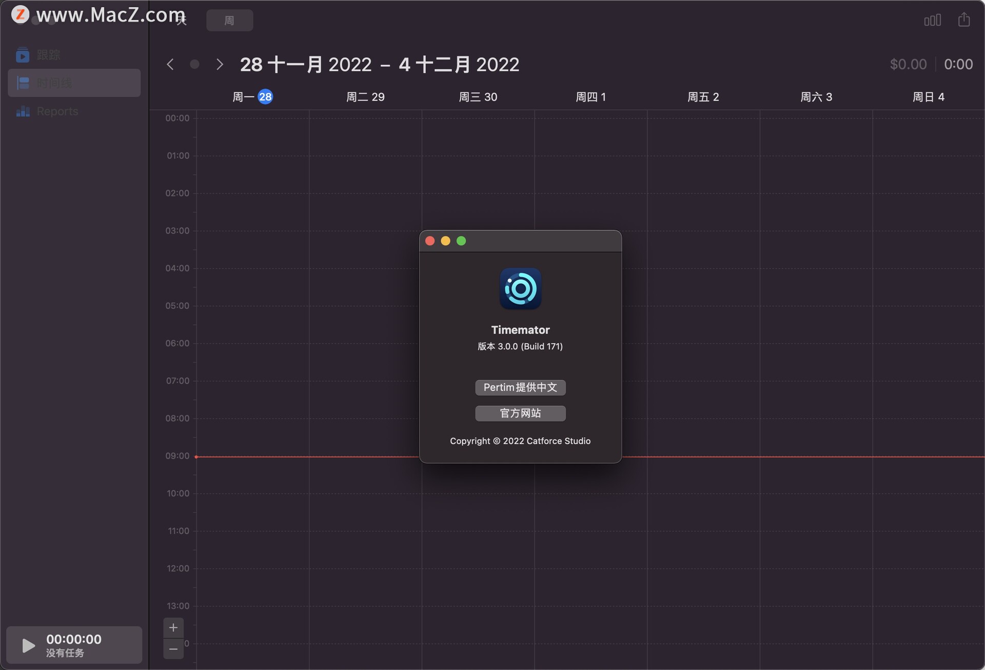985x670 pixels.
Task: Click the 00:00 time label
Action: pyautogui.click(x=178, y=118)
